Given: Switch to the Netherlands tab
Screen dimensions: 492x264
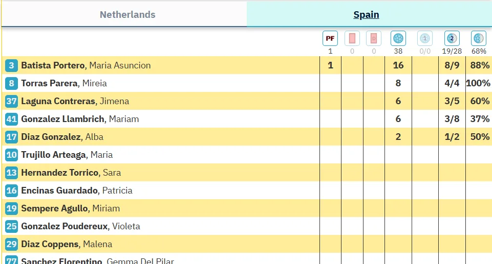Looking at the screenshot, I should pos(127,15).
